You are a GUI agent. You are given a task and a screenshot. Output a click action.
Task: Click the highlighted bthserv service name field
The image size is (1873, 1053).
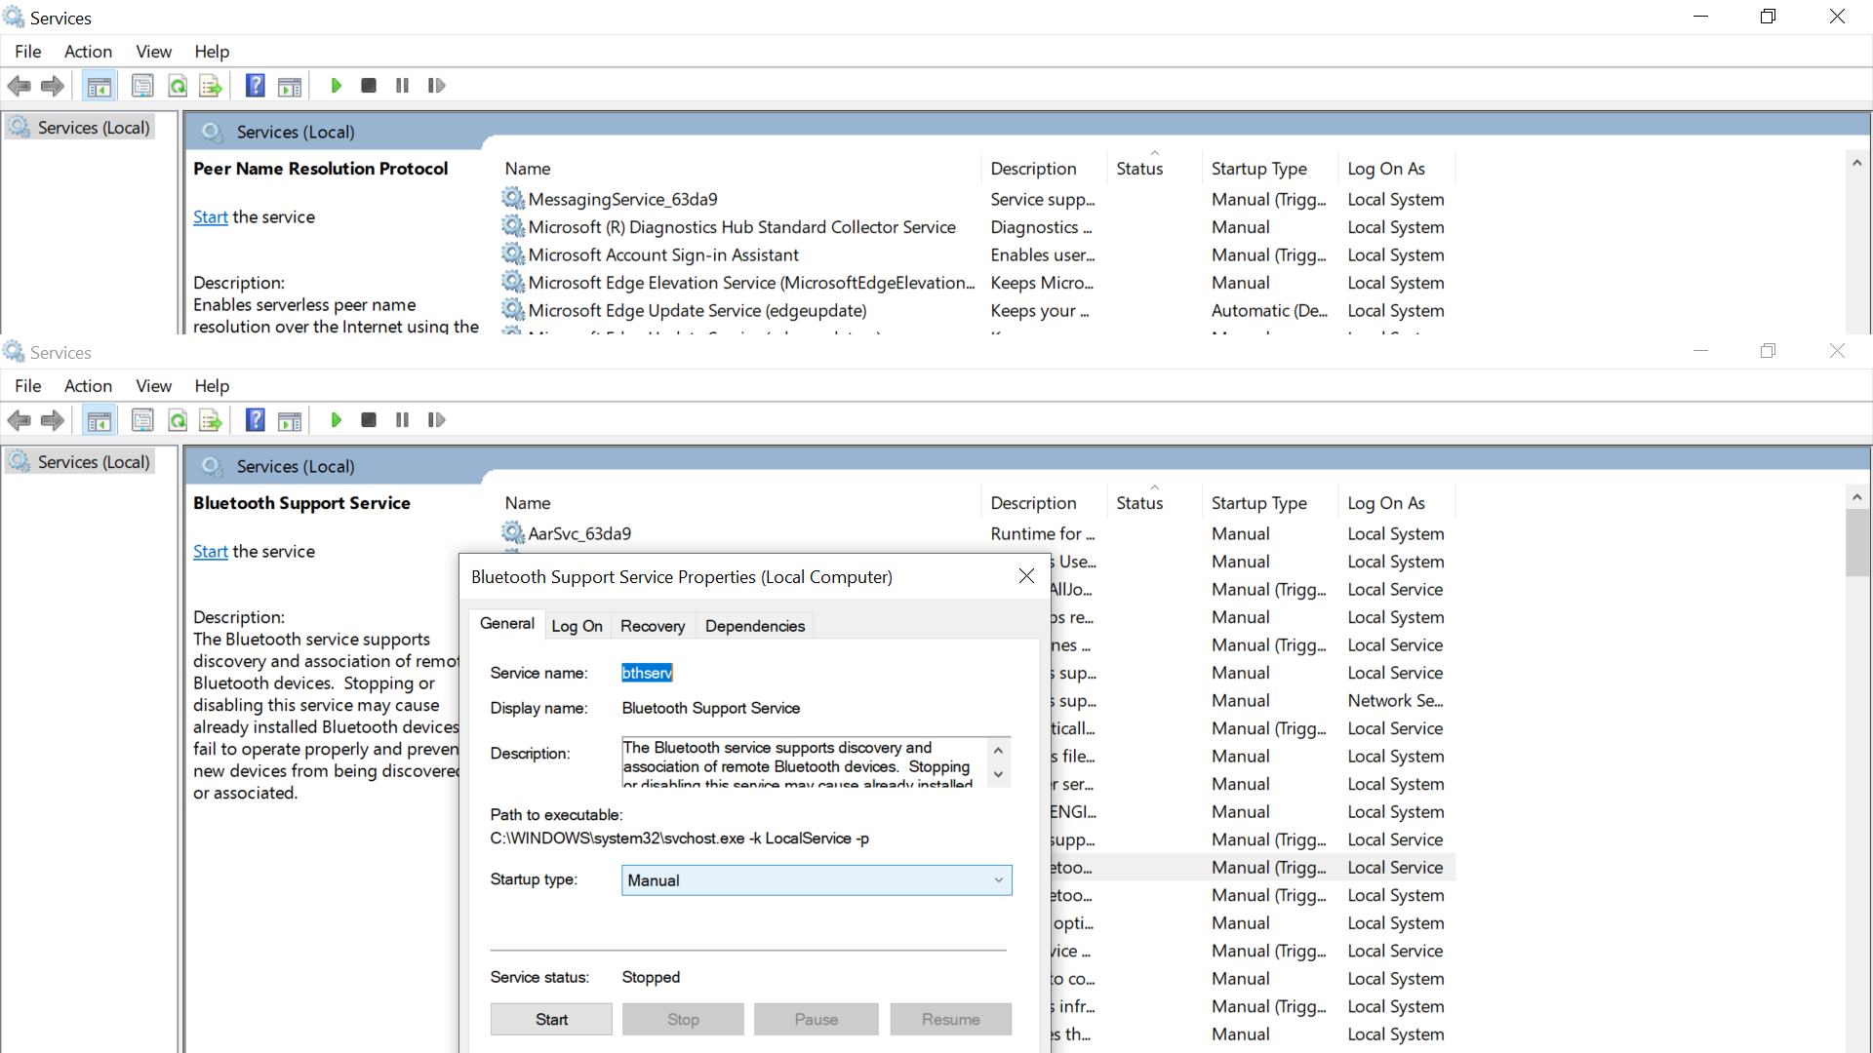tap(647, 673)
